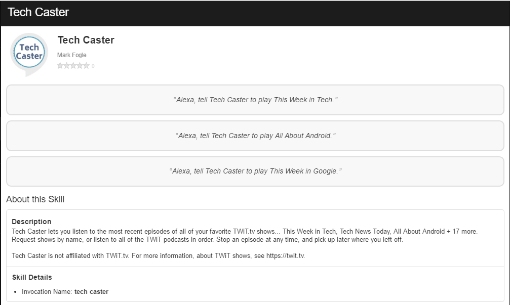The height and width of the screenshot is (305, 510).
Task: Collapse the Skill Details section
Action: pyautogui.click(x=33, y=277)
